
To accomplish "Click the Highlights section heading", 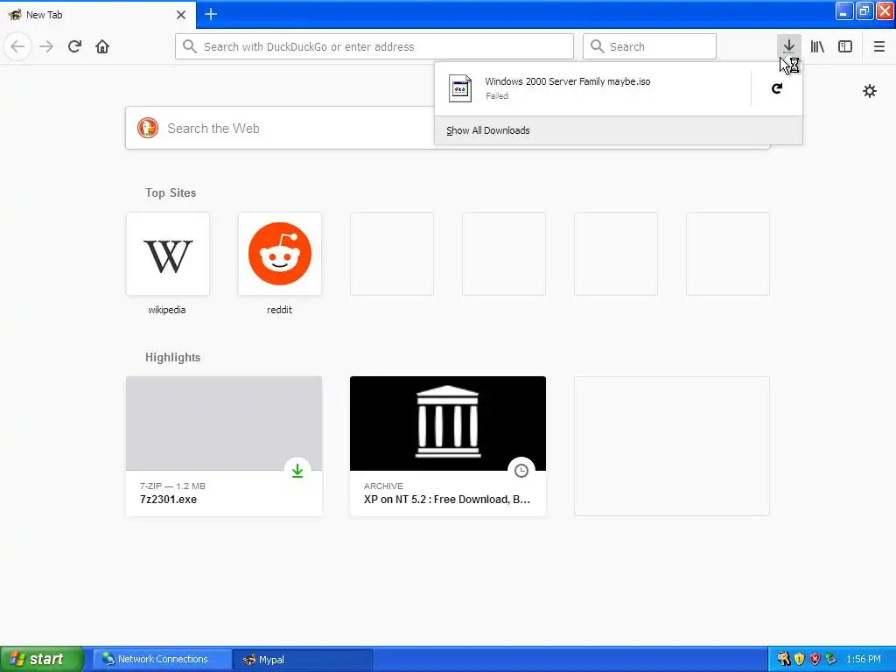I will pyautogui.click(x=172, y=357).
